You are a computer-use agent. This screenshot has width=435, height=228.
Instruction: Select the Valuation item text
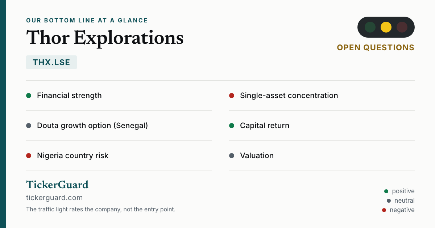coord(257,156)
